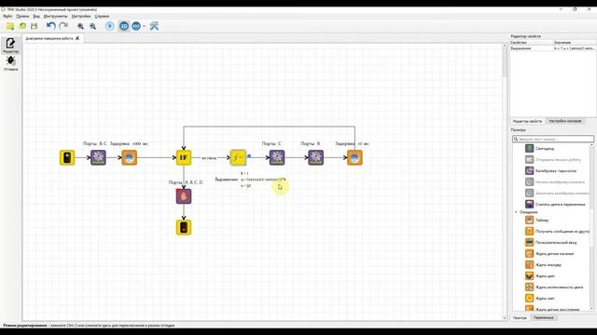Click the истина link label
The height and width of the screenshot is (335, 597).
(x=209, y=158)
